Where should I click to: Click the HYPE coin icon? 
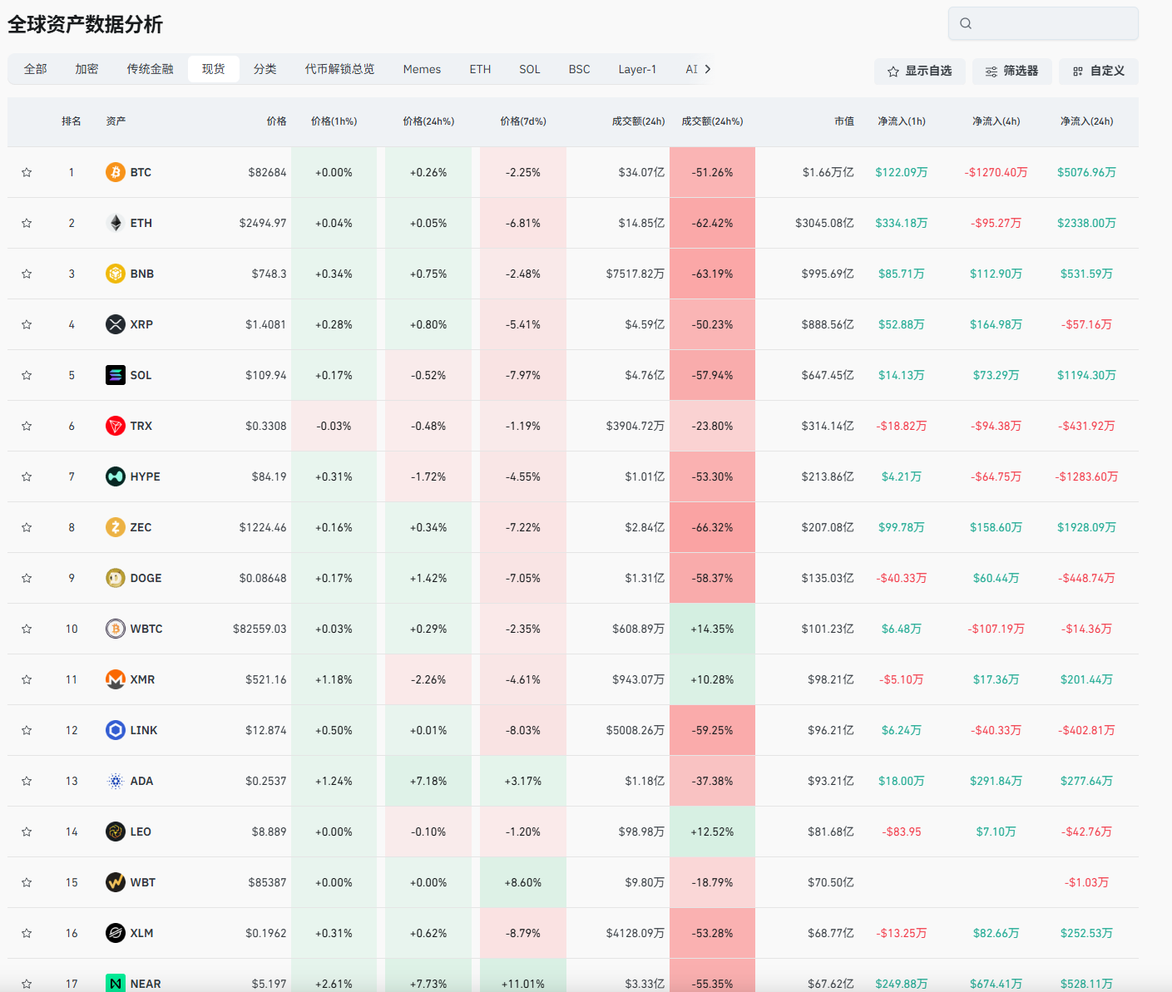pyautogui.click(x=116, y=476)
